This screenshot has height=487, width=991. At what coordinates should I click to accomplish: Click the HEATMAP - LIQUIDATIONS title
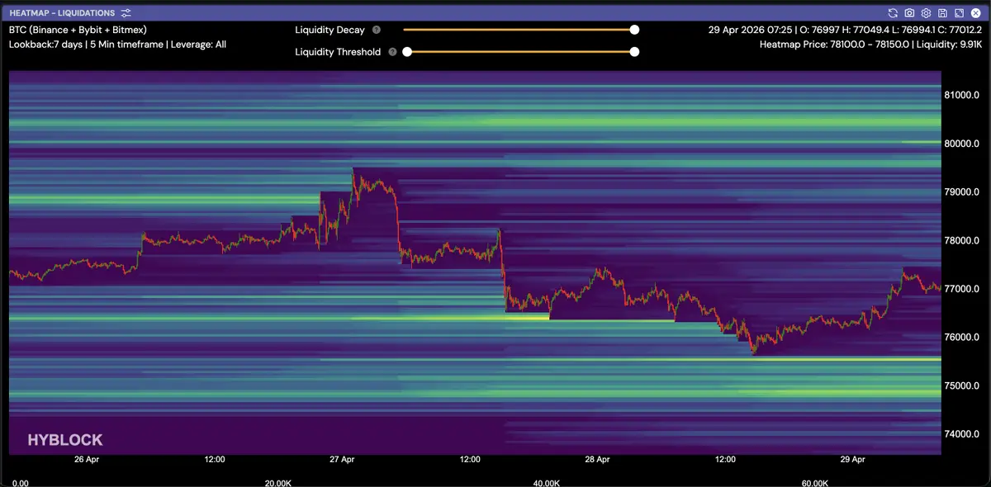point(62,13)
